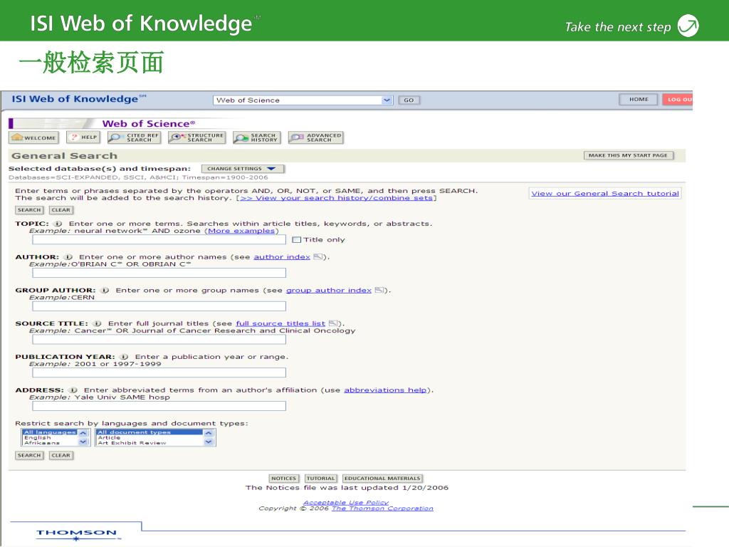Open View our General Search tutorial link
729x547 pixels.
click(x=605, y=194)
